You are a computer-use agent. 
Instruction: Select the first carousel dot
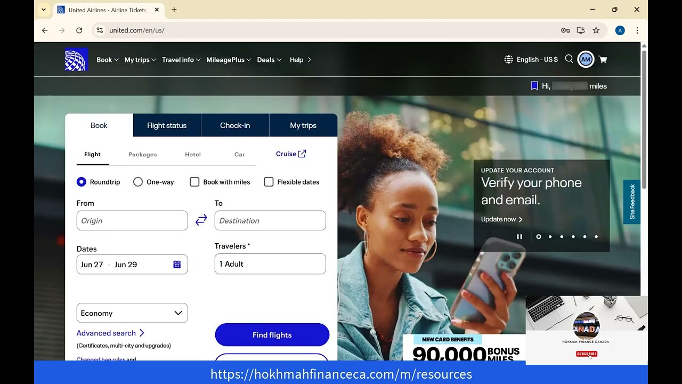coord(539,237)
